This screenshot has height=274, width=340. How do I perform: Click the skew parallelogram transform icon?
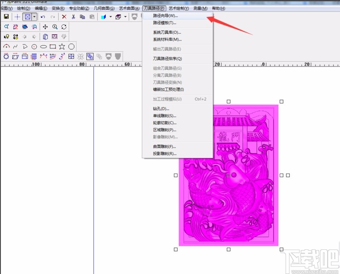(x=15, y=56)
